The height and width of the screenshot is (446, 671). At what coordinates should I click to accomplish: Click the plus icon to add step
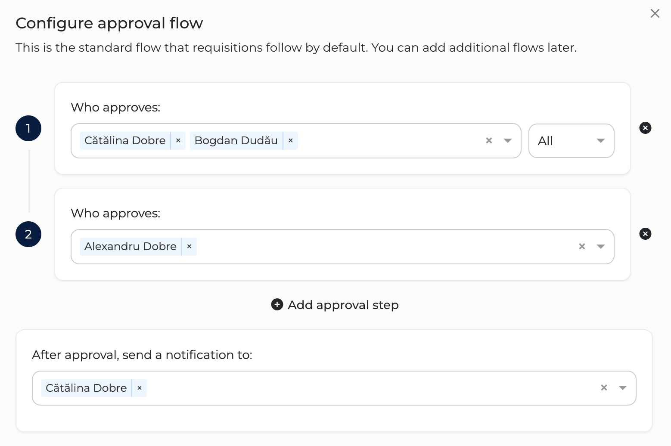point(277,305)
